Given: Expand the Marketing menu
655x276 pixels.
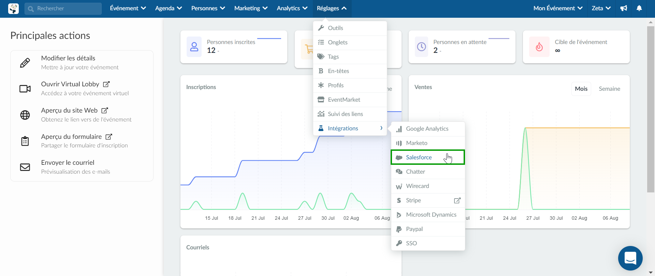Looking at the screenshot, I should [x=251, y=8].
